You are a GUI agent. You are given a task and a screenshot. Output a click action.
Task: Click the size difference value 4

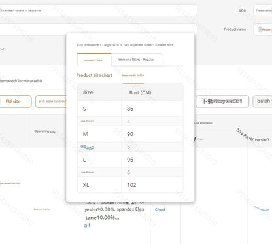(x=129, y=121)
